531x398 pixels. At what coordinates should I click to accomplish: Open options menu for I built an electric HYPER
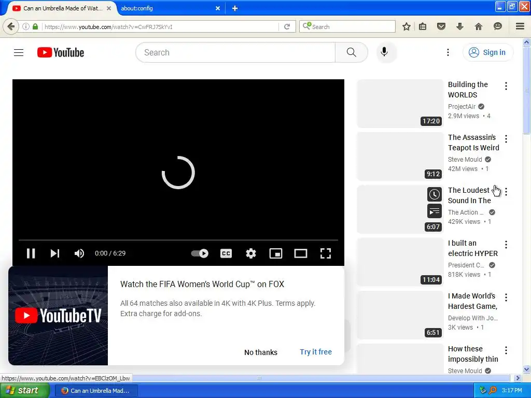(x=506, y=245)
